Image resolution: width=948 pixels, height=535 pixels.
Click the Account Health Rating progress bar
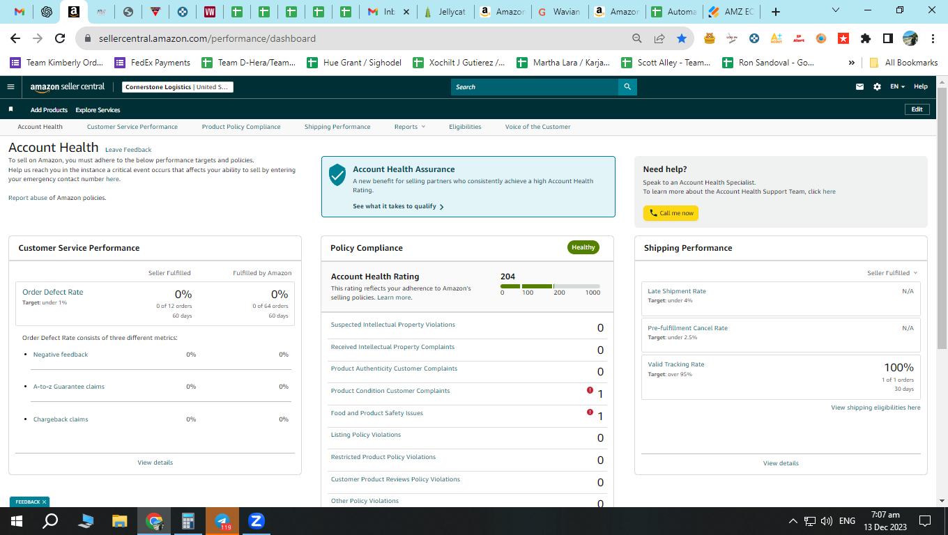(550, 286)
